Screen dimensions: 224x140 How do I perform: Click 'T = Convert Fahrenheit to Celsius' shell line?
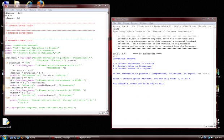click(133, 64)
